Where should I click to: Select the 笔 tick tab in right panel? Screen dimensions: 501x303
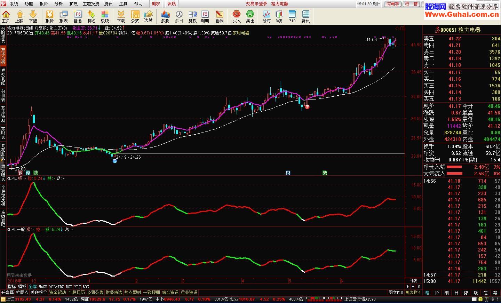pos(427,293)
